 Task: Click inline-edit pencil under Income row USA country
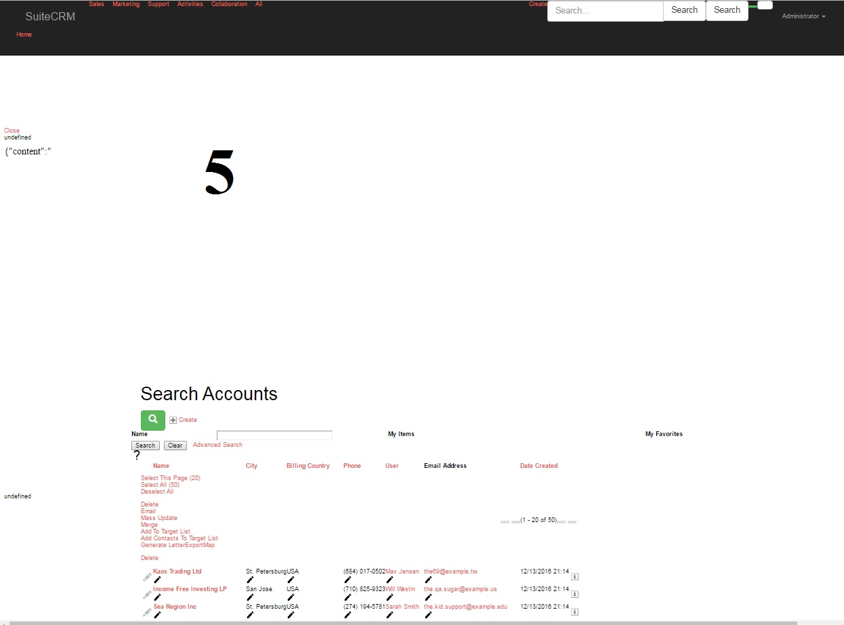291,597
